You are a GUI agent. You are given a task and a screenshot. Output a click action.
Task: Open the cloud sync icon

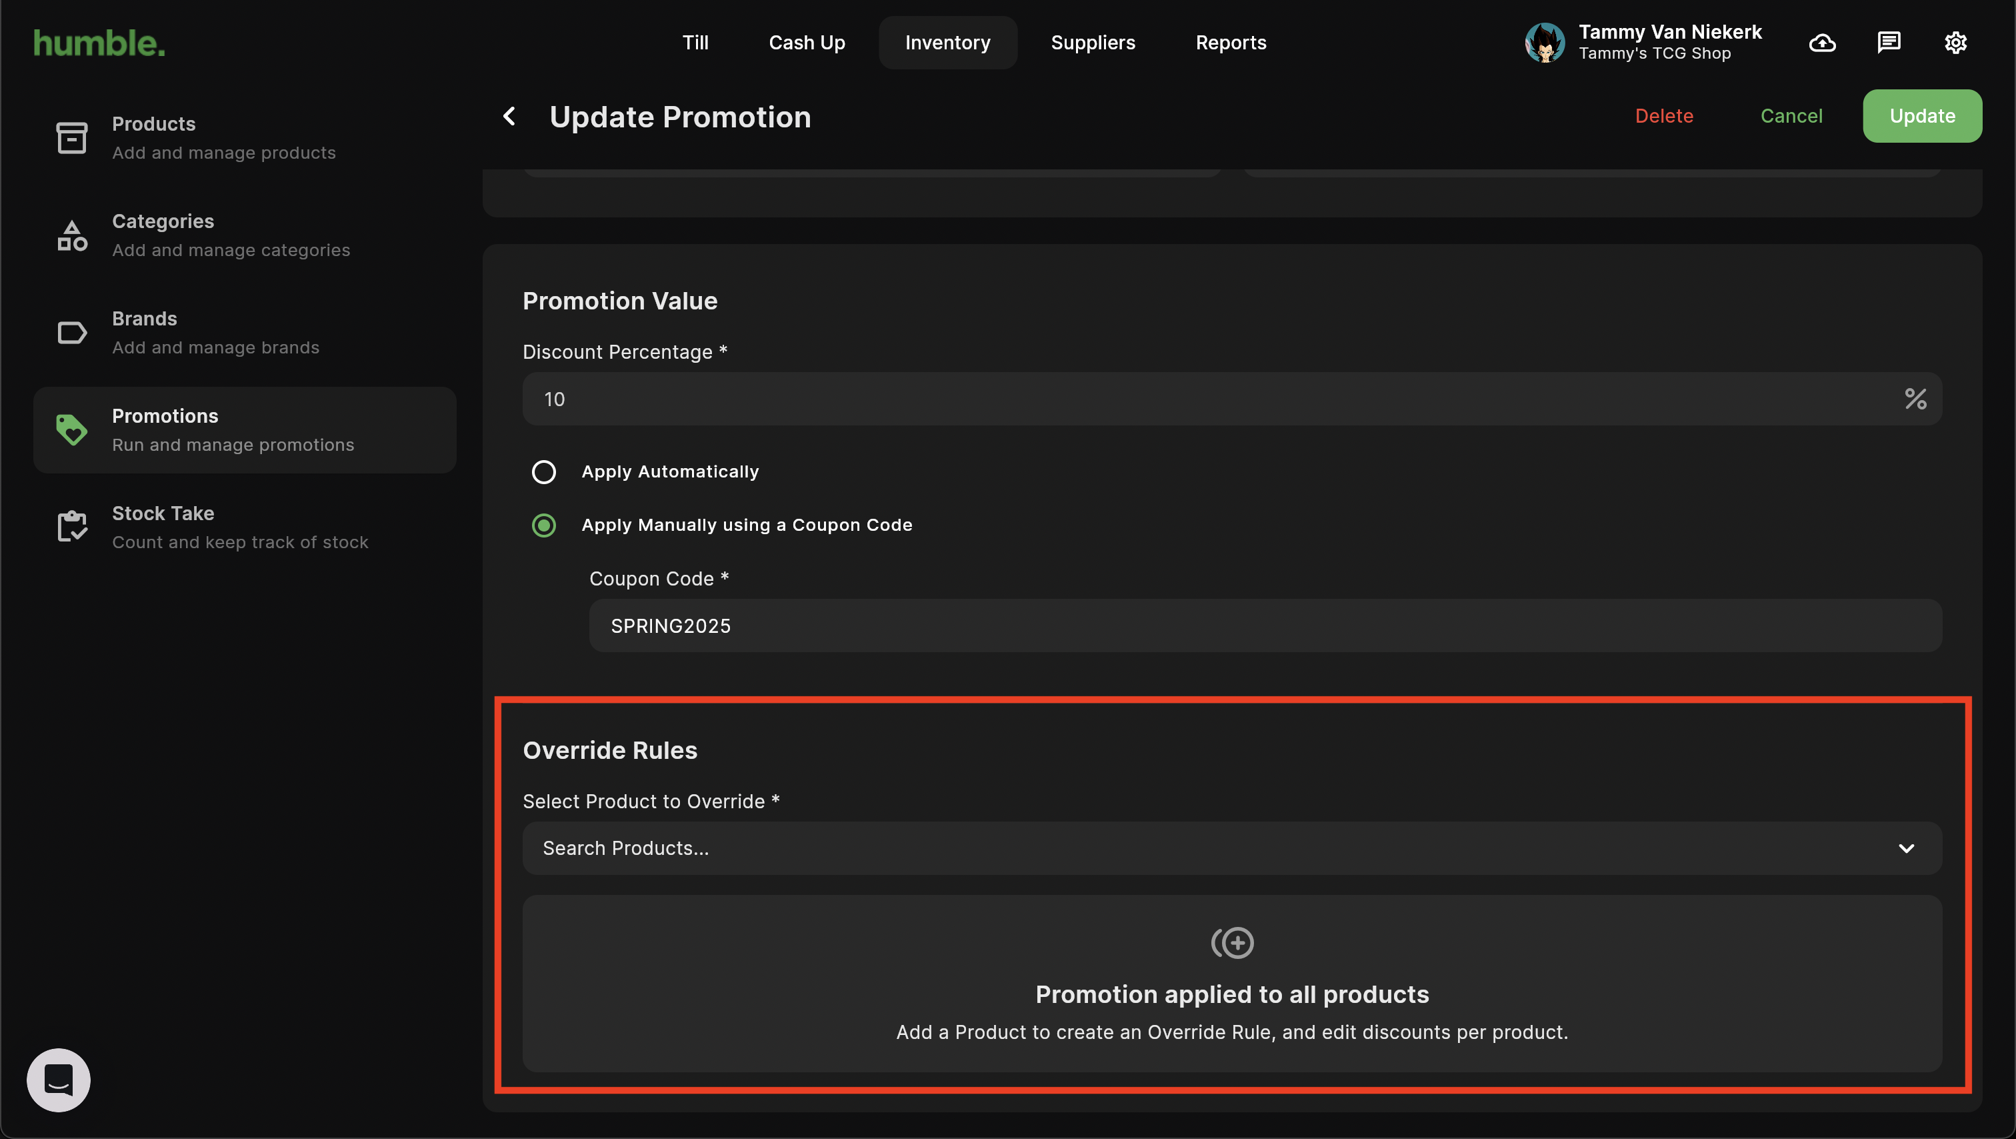(1823, 42)
